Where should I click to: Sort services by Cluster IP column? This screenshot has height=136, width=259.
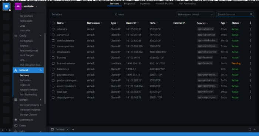click(x=131, y=23)
